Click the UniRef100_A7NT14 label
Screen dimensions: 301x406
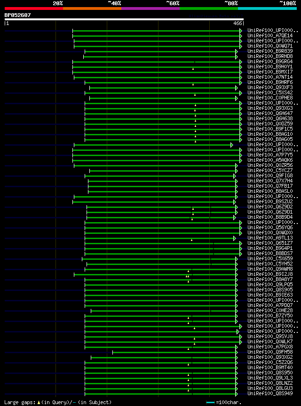tap(270, 77)
